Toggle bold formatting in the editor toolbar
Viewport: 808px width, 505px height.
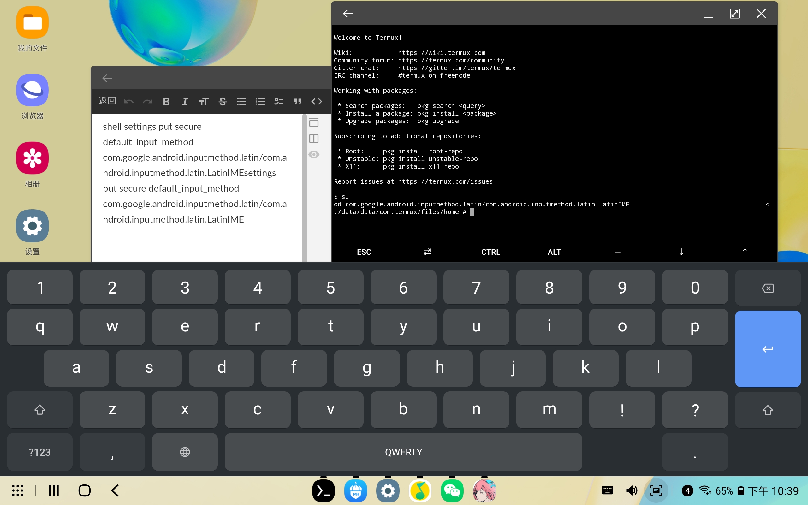166,101
